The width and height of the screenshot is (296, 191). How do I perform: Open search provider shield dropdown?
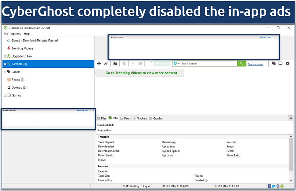[x=177, y=63]
